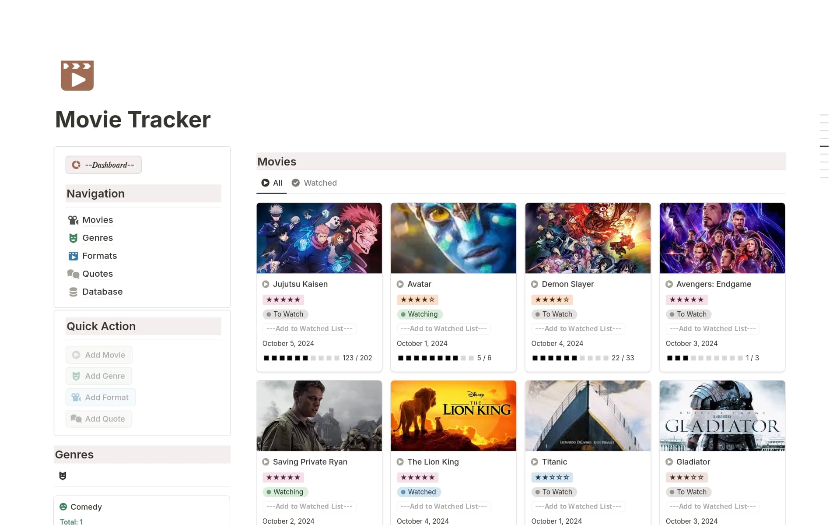
Task: Click the Add Quote quick action button
Action: (98, 419)
